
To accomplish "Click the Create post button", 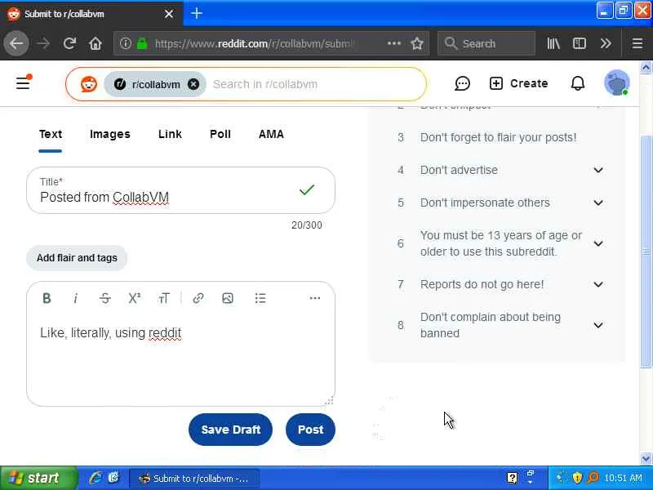I will coord(518,83).
